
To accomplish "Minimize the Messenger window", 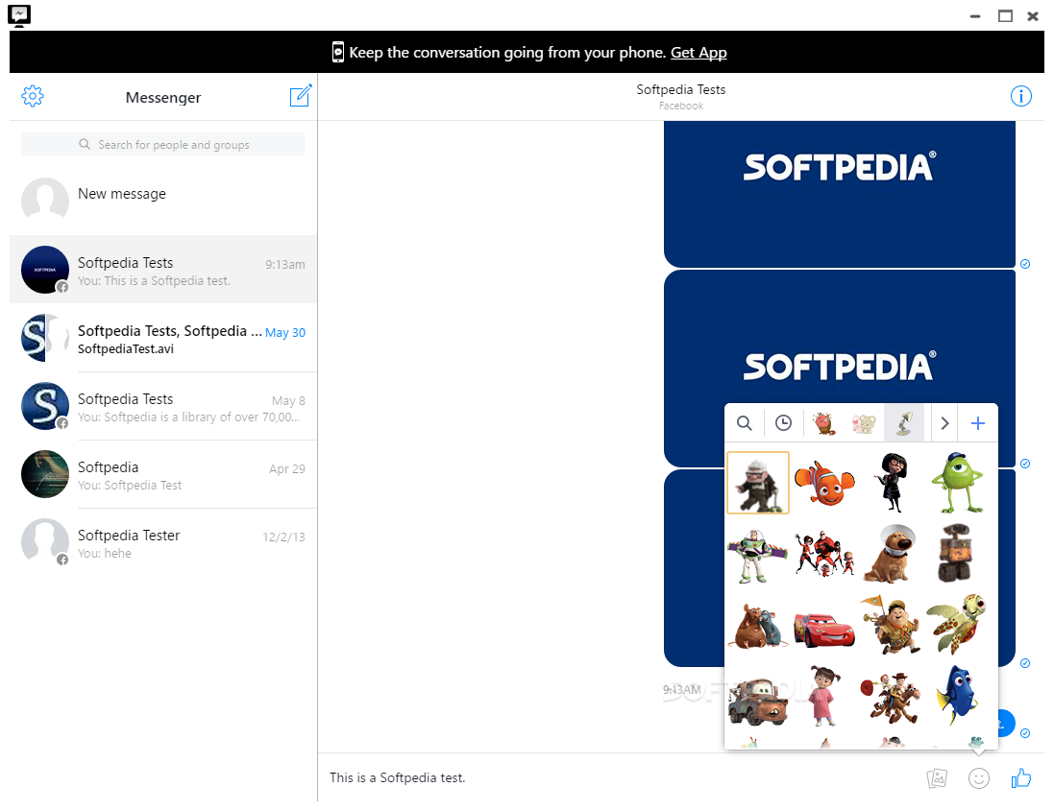I will (975, 16).
